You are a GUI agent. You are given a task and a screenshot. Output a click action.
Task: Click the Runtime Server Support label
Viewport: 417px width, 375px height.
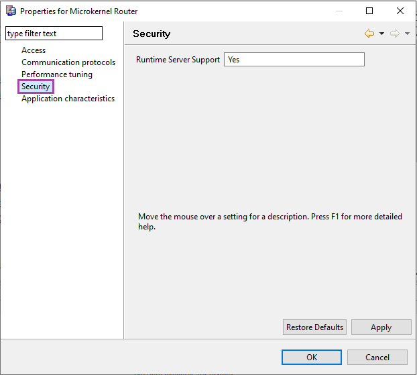[x=178, y=60]
